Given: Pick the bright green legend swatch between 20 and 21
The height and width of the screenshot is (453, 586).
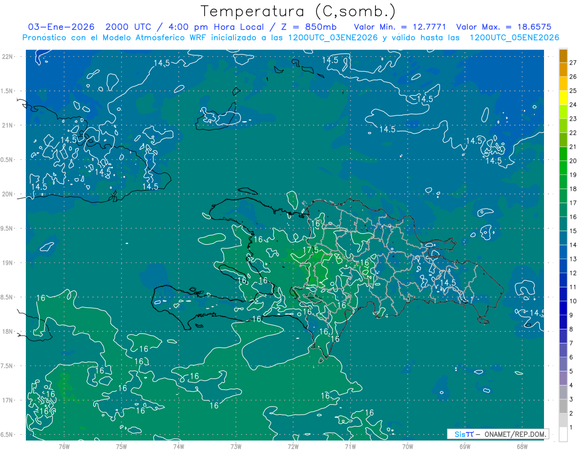Looking at the screenshot, I should click(x=563, y=154).
